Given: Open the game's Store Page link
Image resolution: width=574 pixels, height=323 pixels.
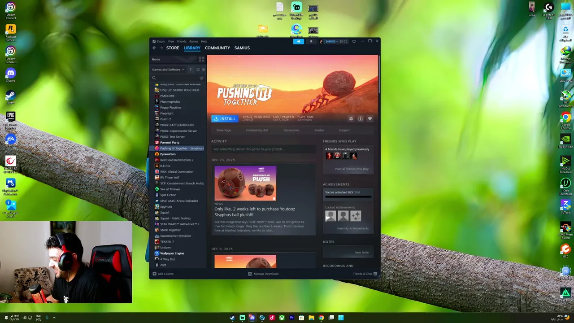Looking at the screenshot, I should 224,130.
